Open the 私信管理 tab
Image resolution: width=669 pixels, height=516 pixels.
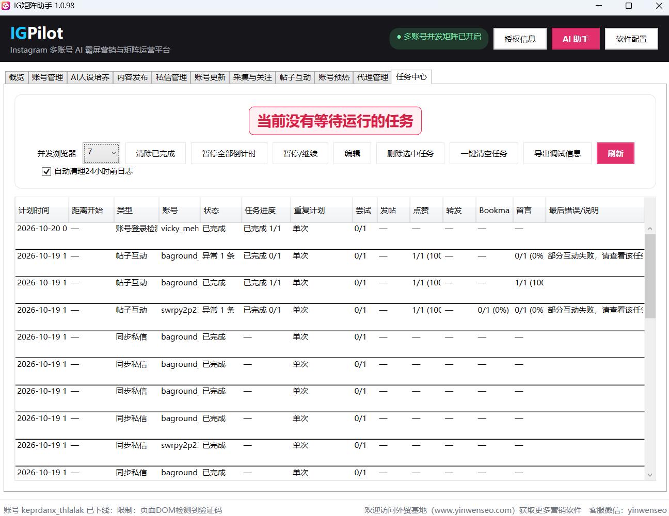pos(171,77)
